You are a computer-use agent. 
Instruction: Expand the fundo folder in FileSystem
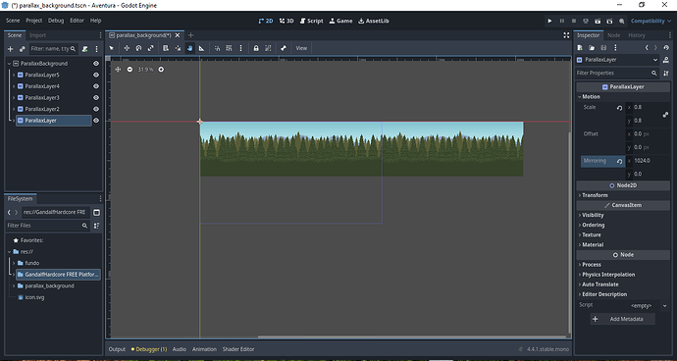click(x=14, y=263)
